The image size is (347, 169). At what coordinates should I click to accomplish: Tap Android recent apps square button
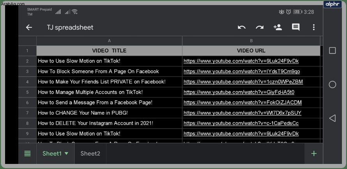click(332, 51)
